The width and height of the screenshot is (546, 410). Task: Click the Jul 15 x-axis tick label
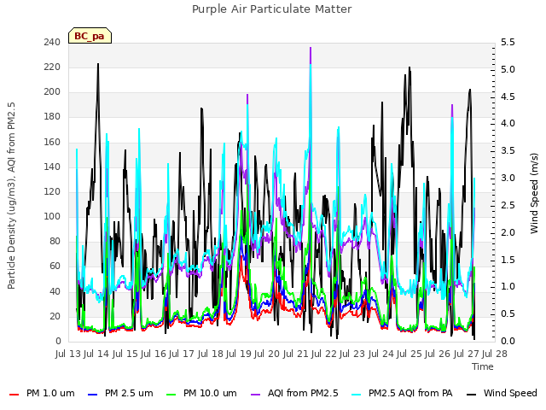[125, 354]
